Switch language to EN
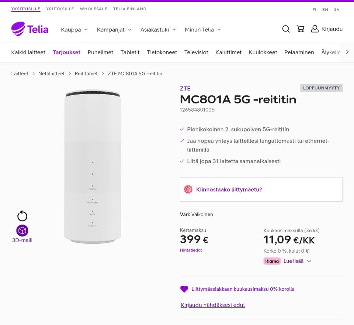 [325, 10]
